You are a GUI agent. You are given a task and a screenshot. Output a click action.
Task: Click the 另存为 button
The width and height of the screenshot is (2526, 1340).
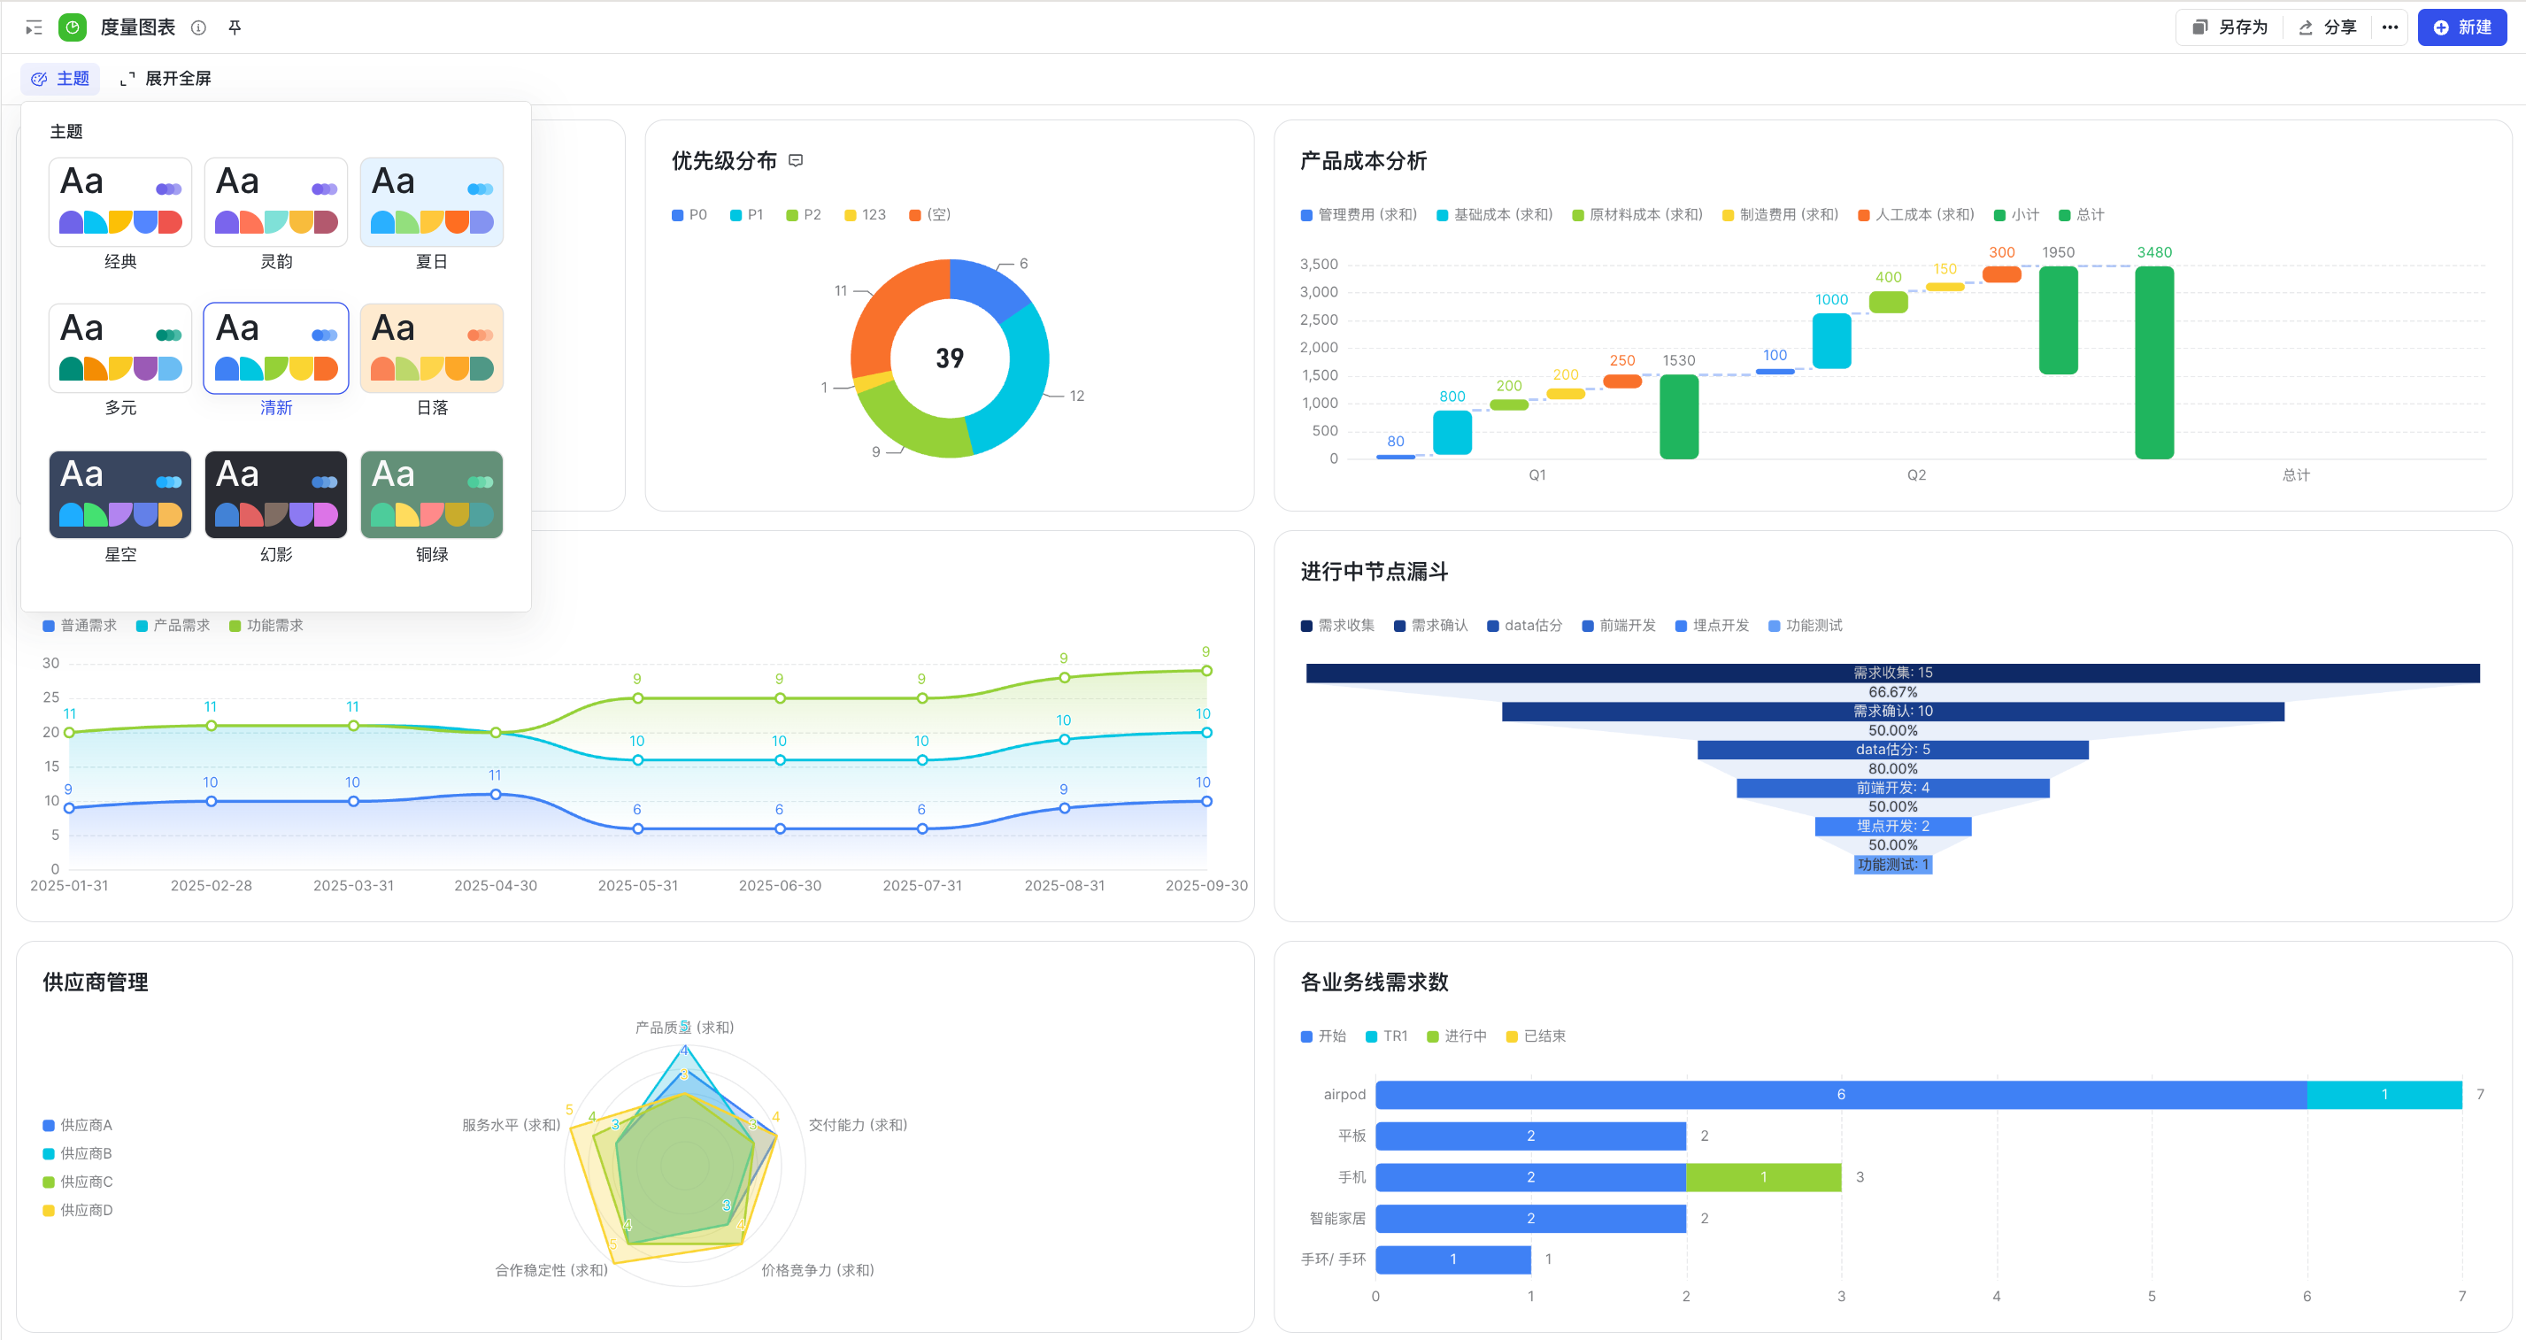tap(2231, 27)
